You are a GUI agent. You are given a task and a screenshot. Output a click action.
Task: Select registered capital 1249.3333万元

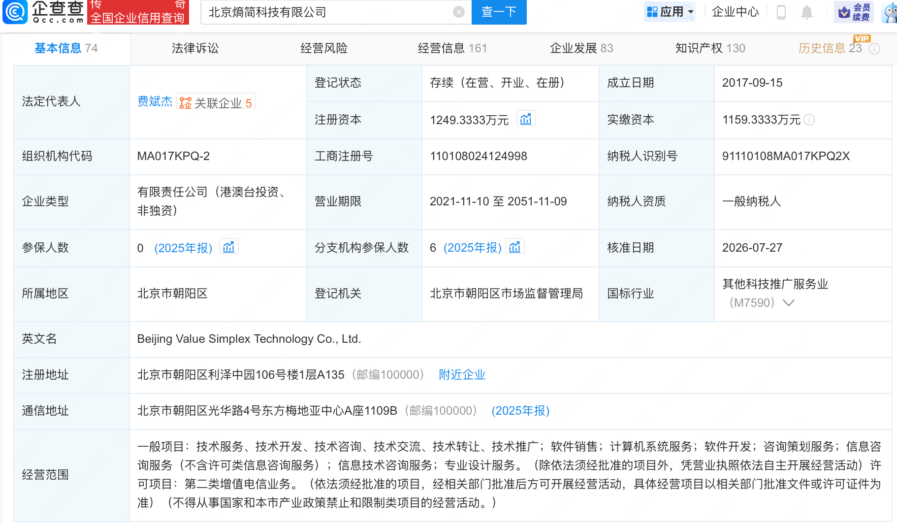(x=469, y=120)
